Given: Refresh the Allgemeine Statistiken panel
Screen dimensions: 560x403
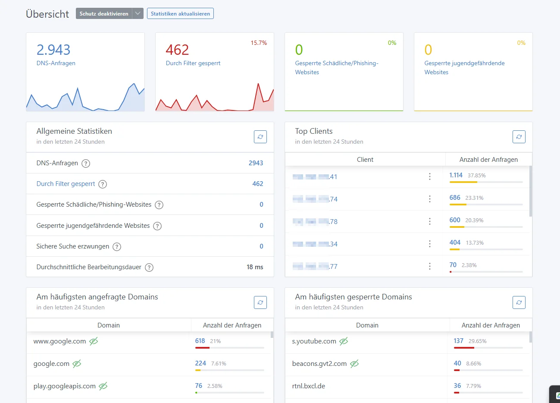Looking at the screenshot, I should [260, 137].
